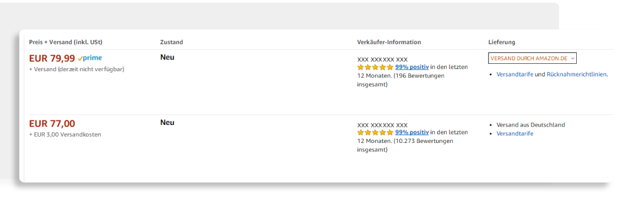Image resolution: width=619 pixels, height=202 pixels.
Task: Click the Prime logo badge
Action: [90, 58]
